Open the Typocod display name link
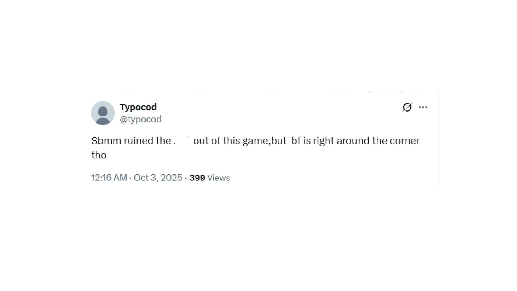The width and height of the screenshot is (517, 291). coord(138,107)
